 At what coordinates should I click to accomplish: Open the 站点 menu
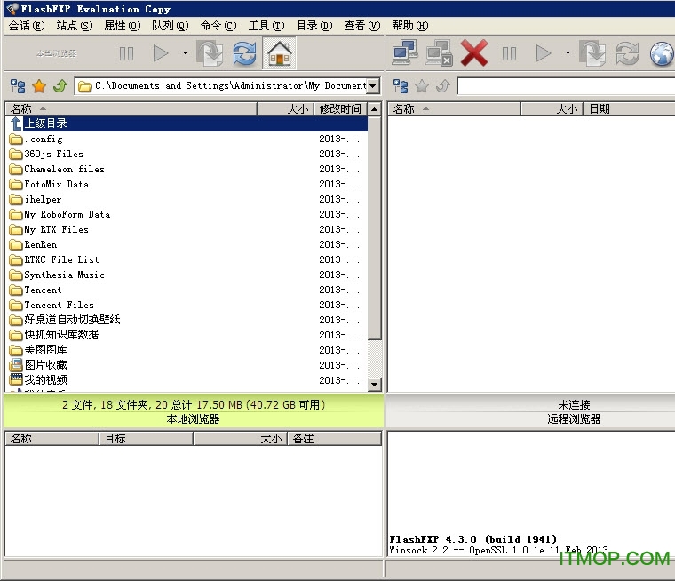tap(75, 26)
